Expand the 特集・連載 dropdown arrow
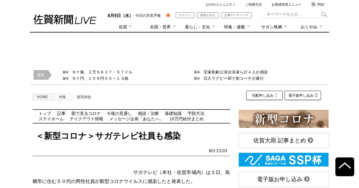The image size is (359, 188). click(248, 27)
